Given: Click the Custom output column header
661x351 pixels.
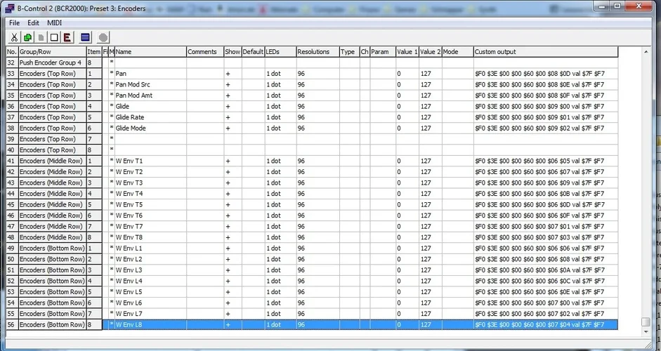Looking at the screenshot, I should point(545,52).
